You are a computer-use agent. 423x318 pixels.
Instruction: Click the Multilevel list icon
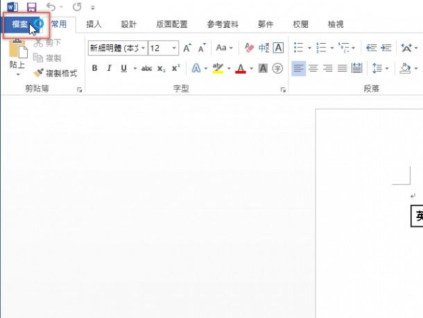tap(343, 48)
